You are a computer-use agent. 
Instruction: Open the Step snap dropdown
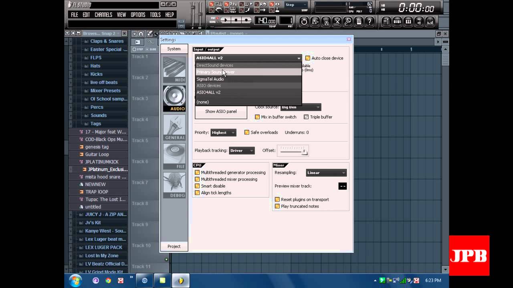coord(296,5)
